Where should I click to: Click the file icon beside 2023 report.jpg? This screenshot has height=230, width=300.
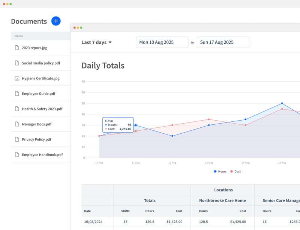(x=16, y=48)
